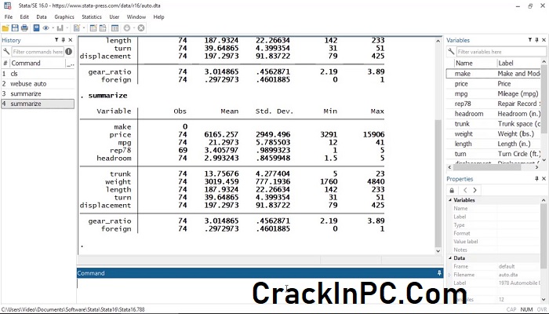Click the Variables panel filter funnel icon
The height and width of the screenshot is (314, 549).
tap(530, 40)
